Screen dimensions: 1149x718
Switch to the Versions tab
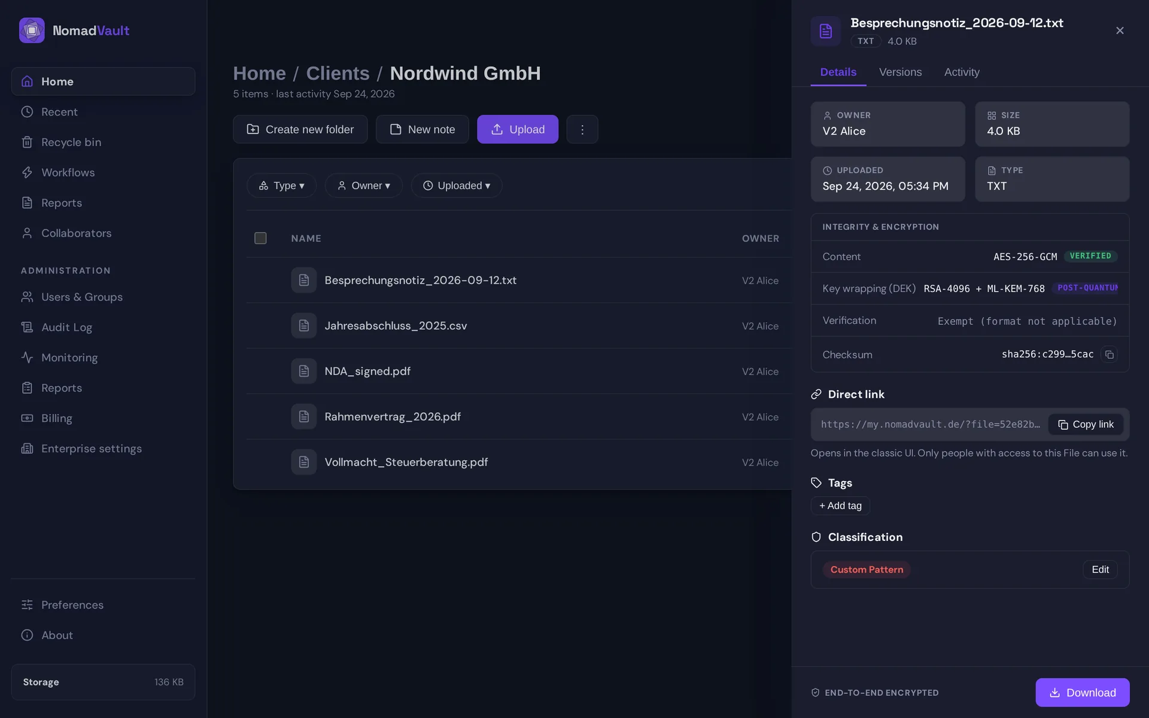tap(900, 72)
